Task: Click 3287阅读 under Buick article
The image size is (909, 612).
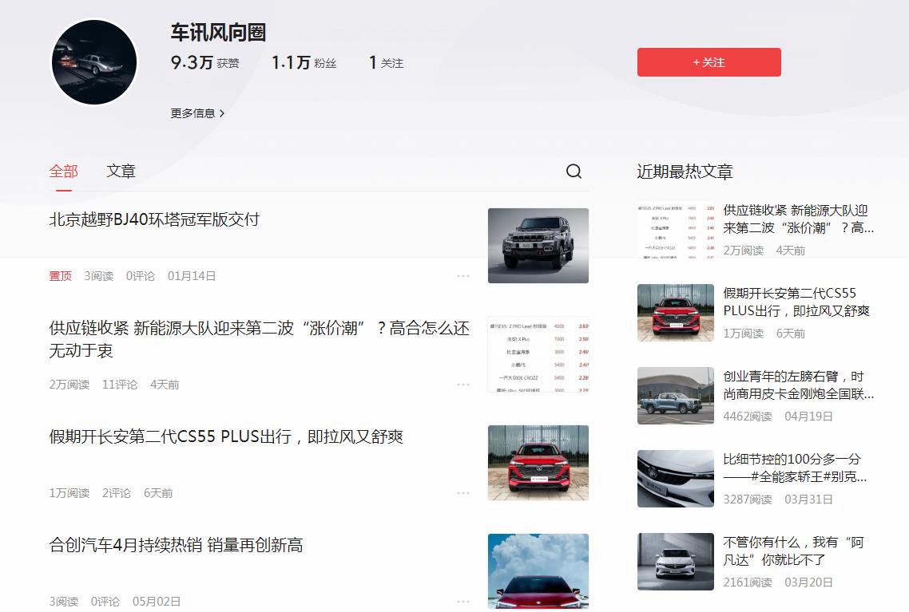Action: (748, 499)
